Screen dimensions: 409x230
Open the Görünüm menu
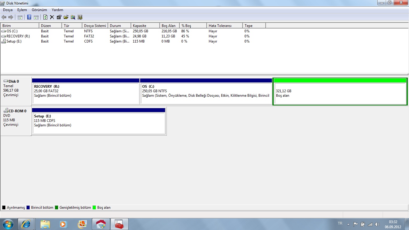click(x=39, y=10)
